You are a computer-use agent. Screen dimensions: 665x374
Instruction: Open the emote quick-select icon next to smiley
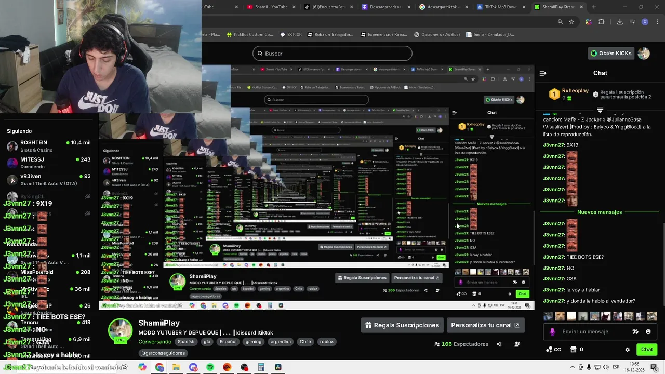click(x=635, y=332)
